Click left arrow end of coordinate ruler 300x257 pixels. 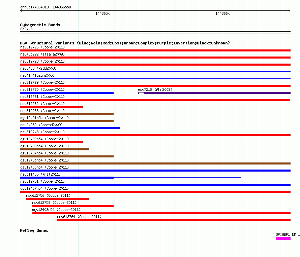click(x=21, y=10)
